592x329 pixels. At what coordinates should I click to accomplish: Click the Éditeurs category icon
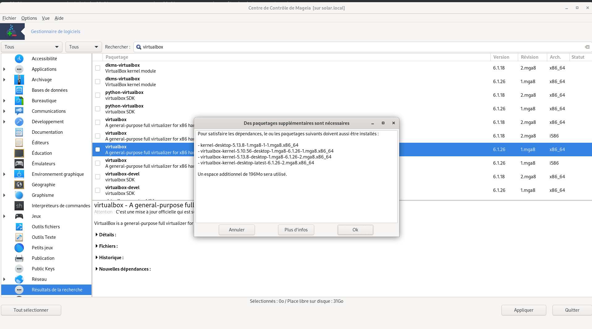point(19,143)
